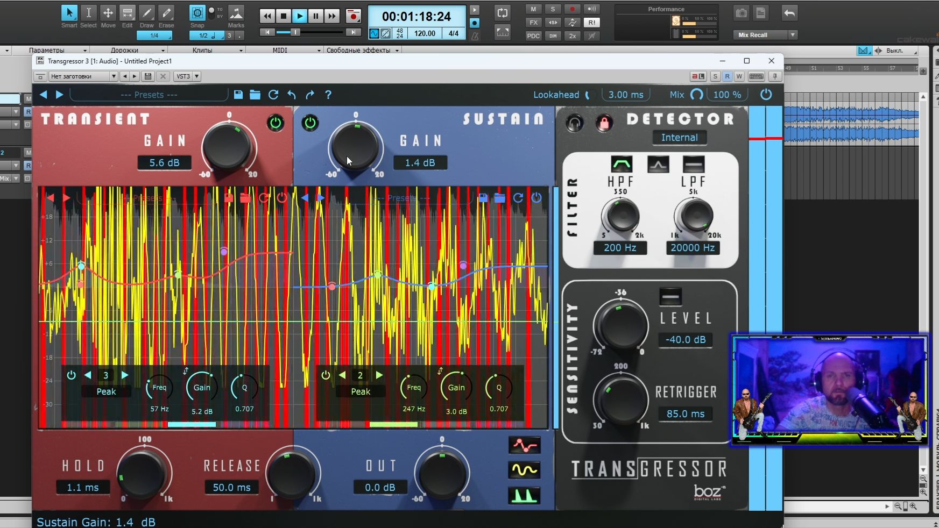The width and height of the screenshot is (939, 528).
Task: Select the EQ curve display view
Action: click(x=524, y=445)
